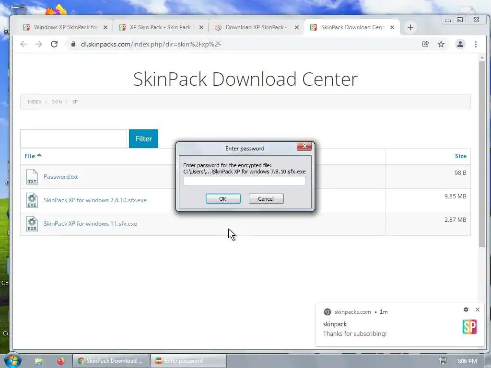Click the system tray action center icon
Screen dimensions: 491x368
[x=443, y=361]
